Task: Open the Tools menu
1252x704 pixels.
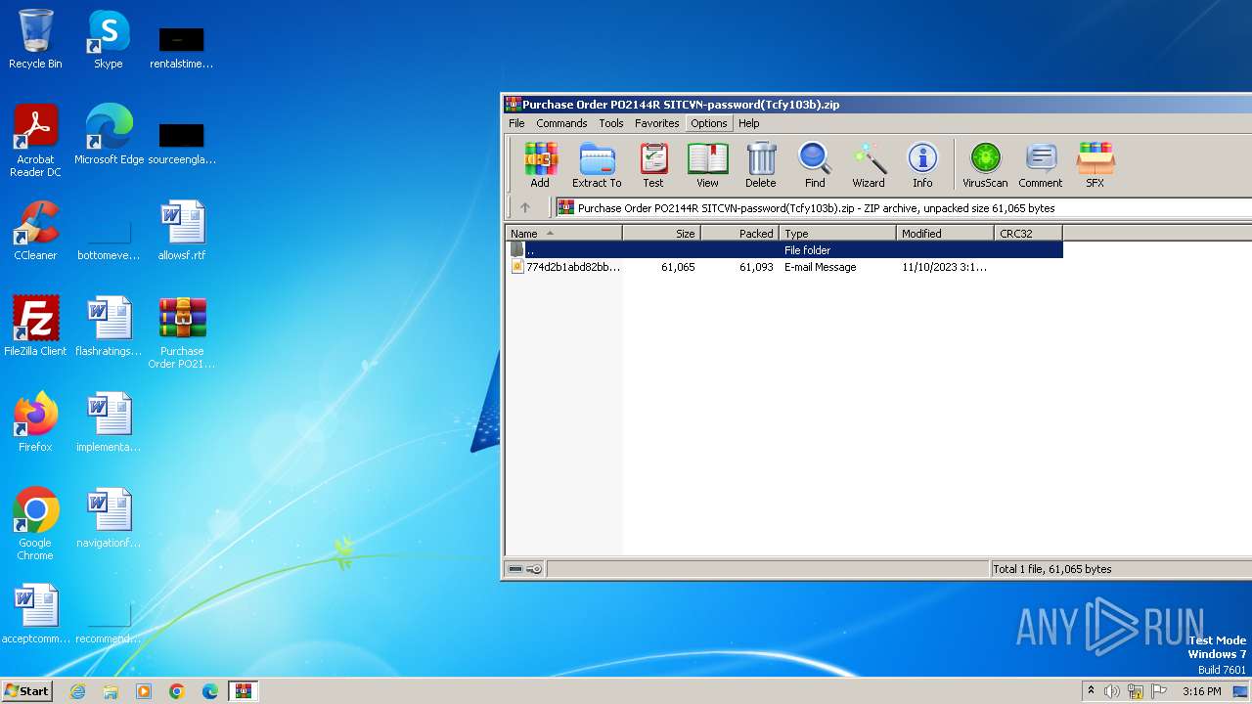Action: pos(611,123)
